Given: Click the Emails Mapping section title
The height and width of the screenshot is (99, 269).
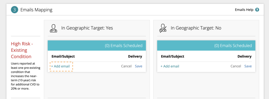Looking at the screenshot, I should 36,10.
